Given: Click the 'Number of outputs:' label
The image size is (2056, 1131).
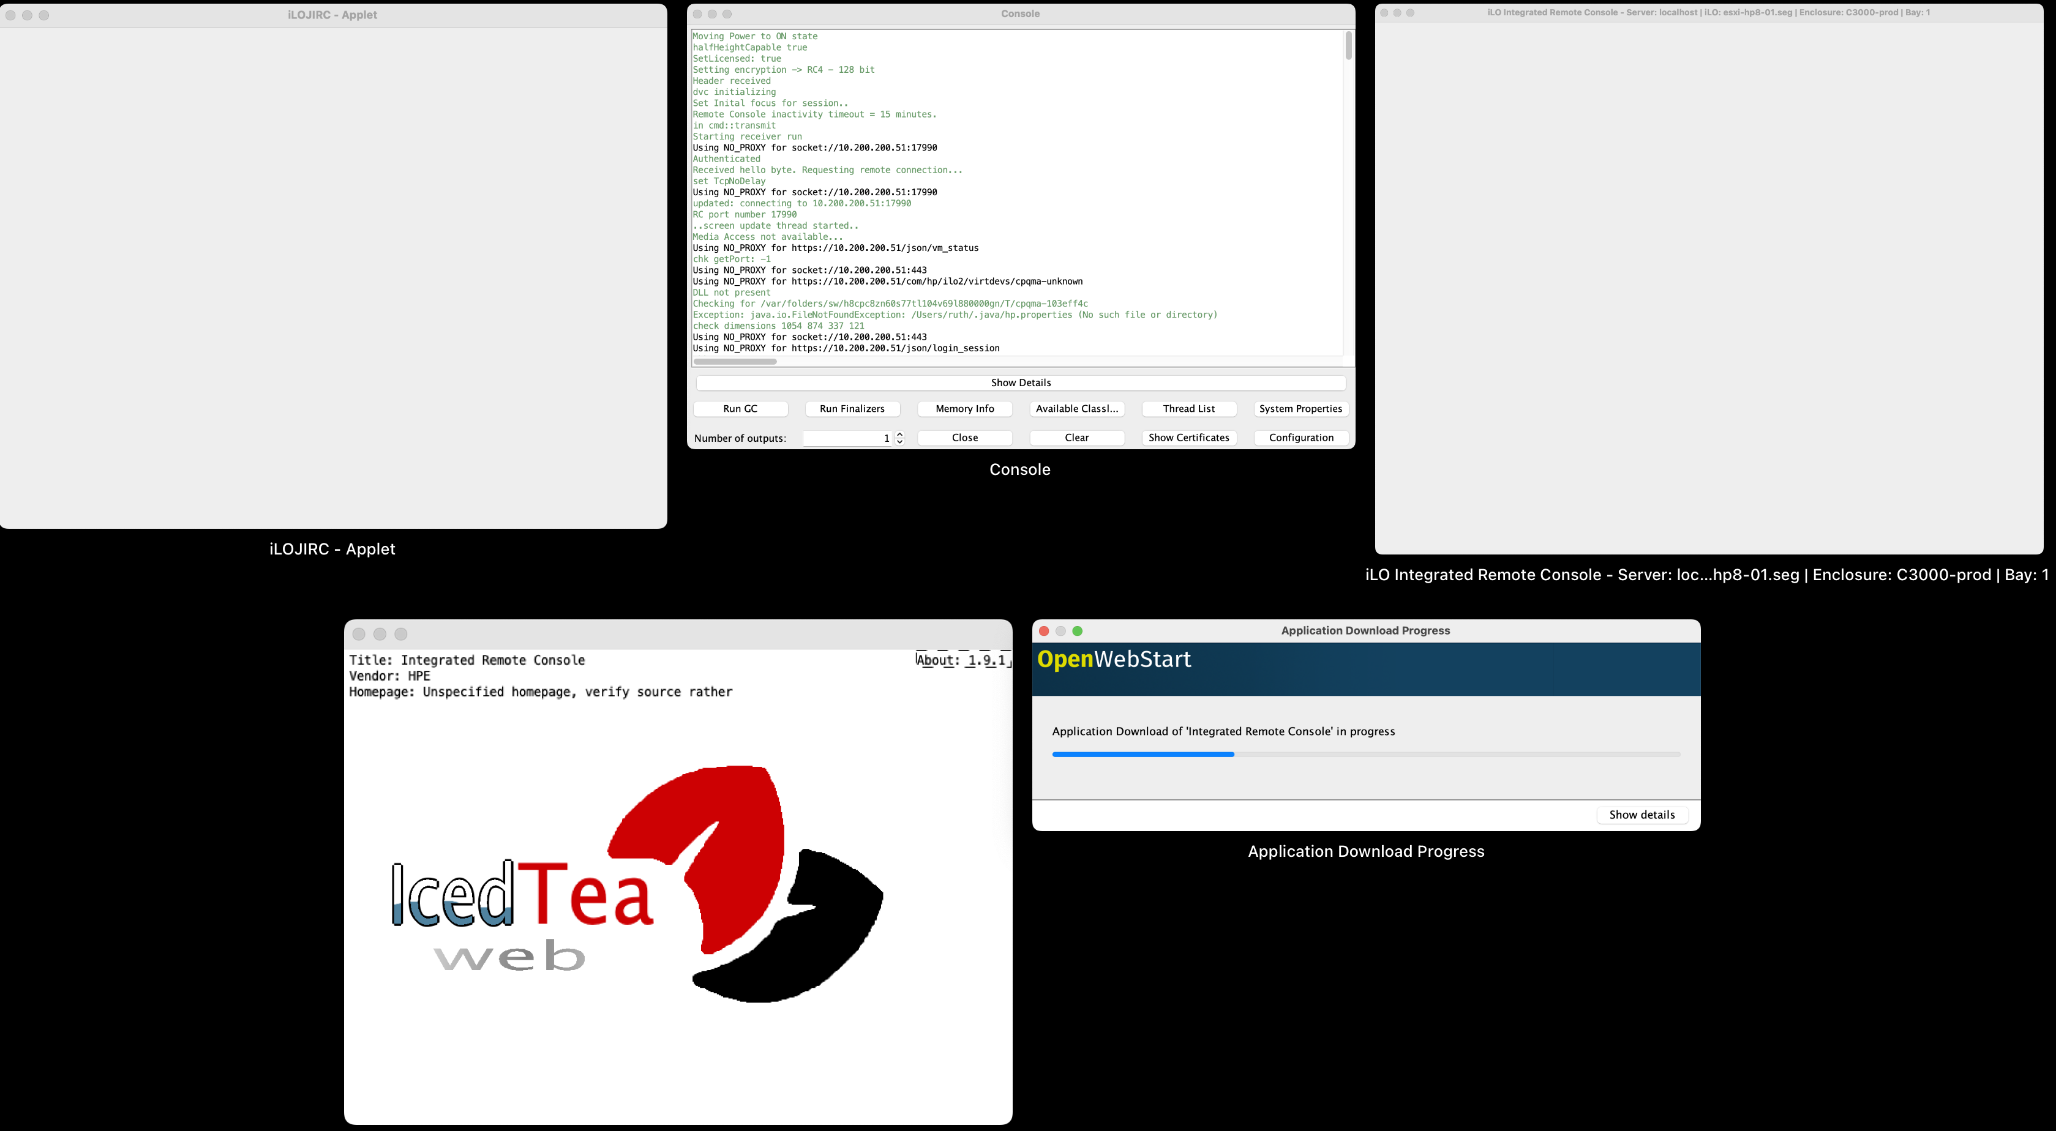Looking at the screenshot, I should pyautogui.click(x=740, y=438).
